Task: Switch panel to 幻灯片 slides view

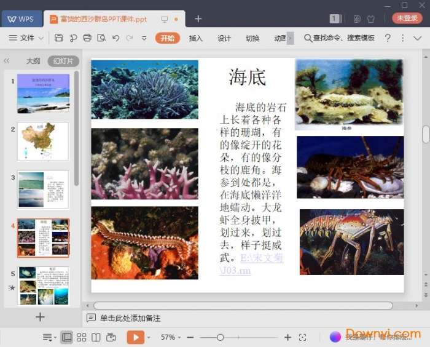Action: pyautogui.click(x=63, y=61)
